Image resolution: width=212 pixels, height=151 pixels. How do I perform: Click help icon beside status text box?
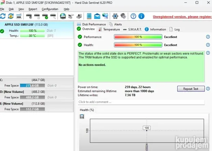point(208,53)
